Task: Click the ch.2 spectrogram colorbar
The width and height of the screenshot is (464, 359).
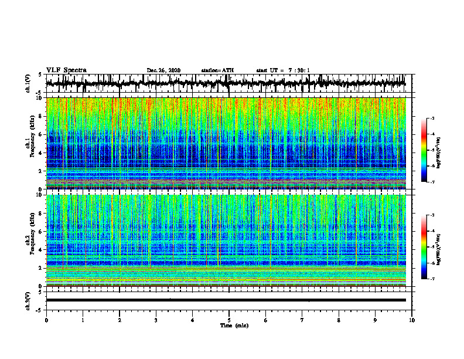Action: (424, 247)
